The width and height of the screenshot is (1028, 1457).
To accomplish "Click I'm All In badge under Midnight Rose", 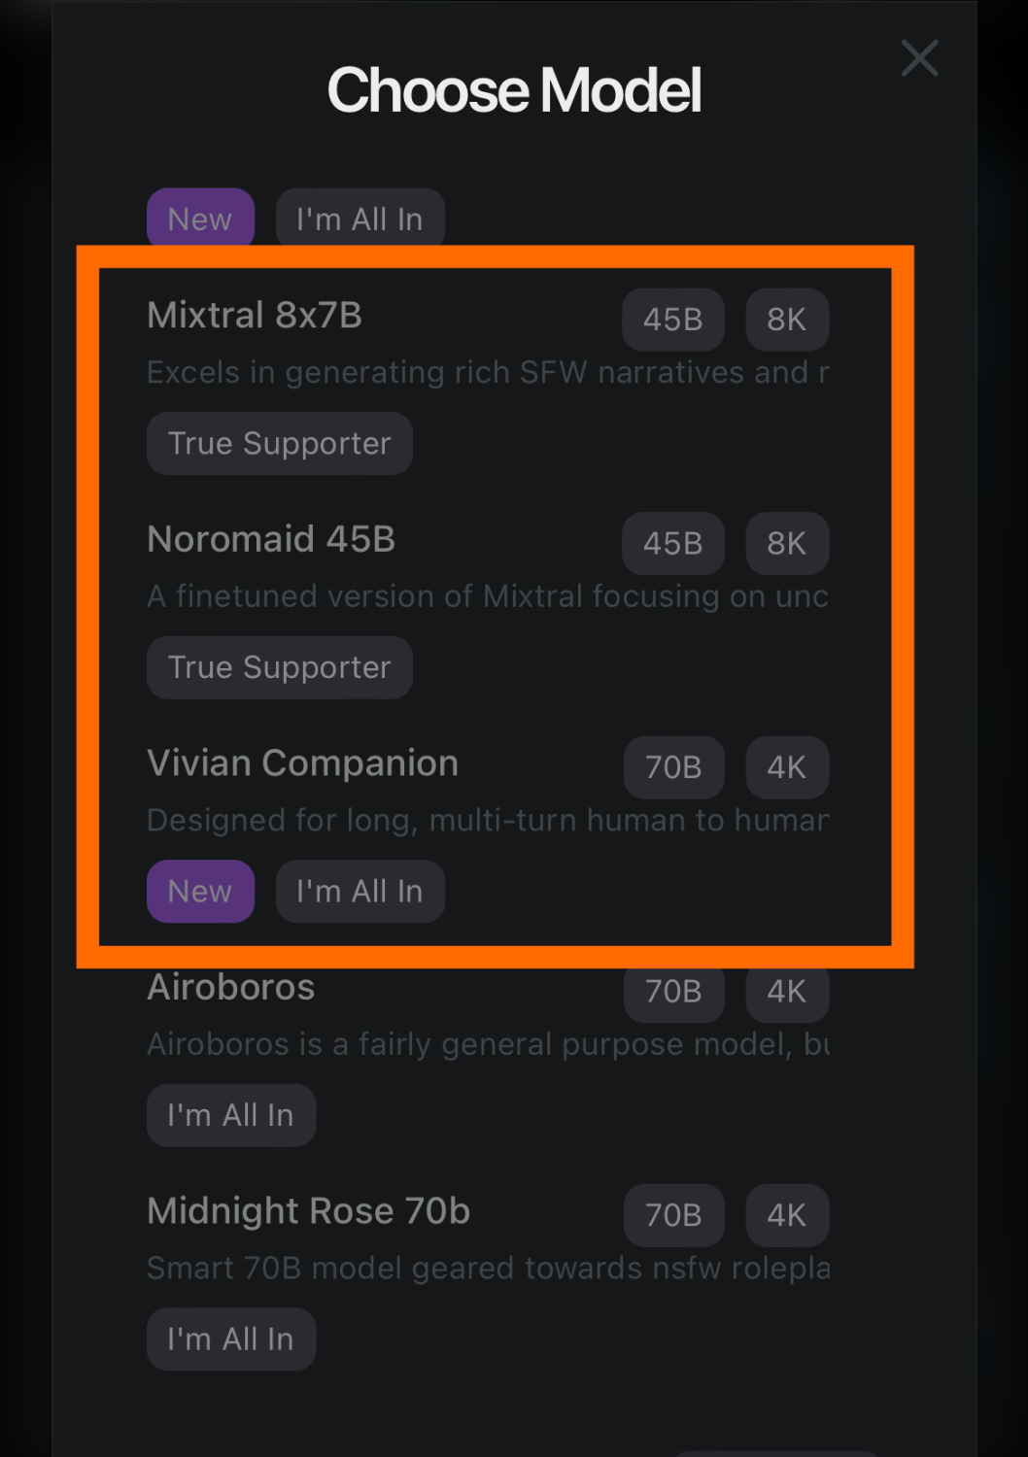I will point(230,1339).
